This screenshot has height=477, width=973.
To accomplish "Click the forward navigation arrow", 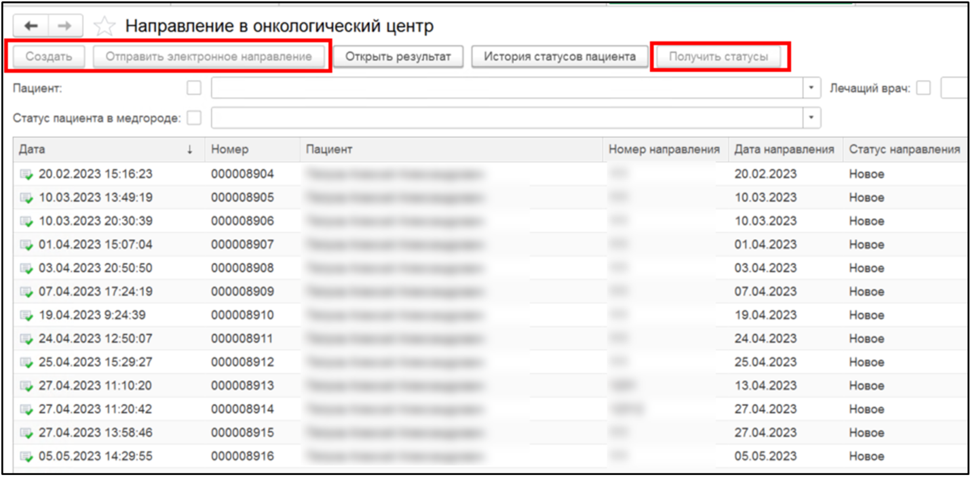I will (x=65, y=26).
